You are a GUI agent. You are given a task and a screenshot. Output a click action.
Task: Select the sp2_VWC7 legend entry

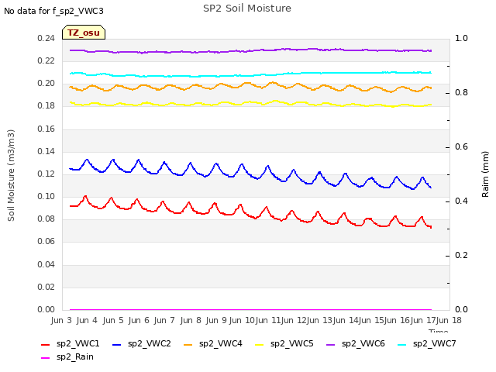pyautogui.click(x=427, y=343)
